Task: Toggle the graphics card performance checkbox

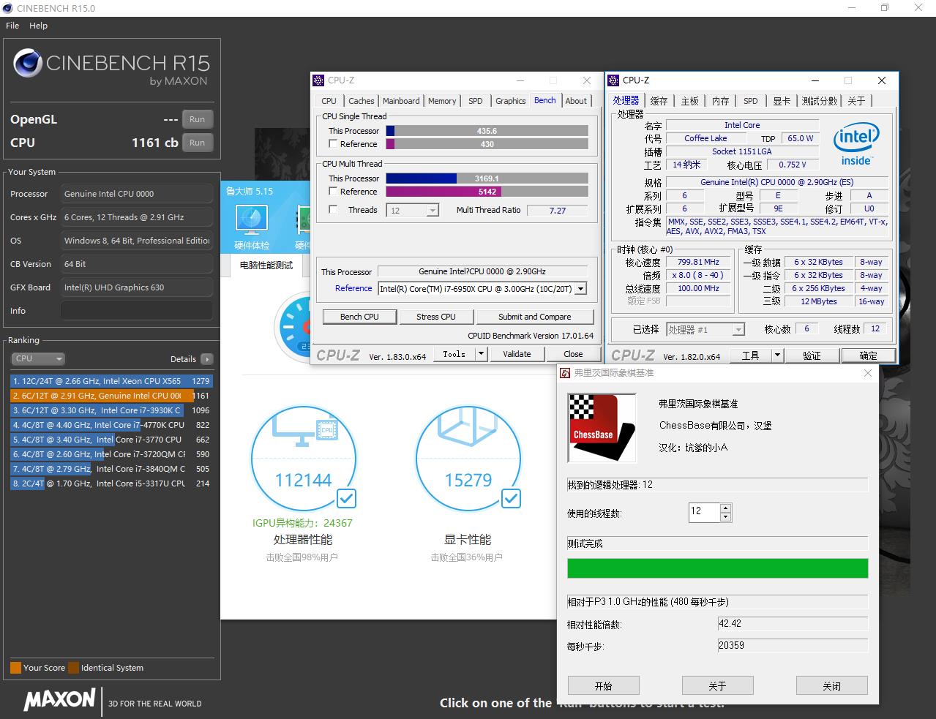Action: click(511, 499)
